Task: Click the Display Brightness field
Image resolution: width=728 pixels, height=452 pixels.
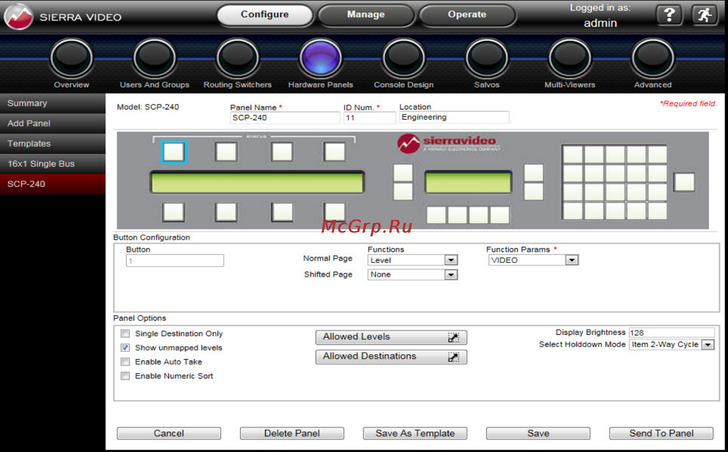Action: [x=671, y=332]
